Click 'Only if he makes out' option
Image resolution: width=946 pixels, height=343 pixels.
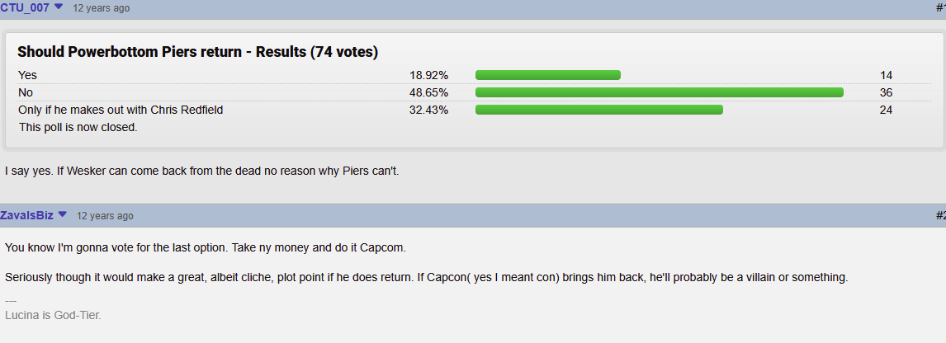point(121,110)
